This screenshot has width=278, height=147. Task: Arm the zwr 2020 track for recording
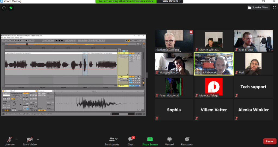pos(139,53)
